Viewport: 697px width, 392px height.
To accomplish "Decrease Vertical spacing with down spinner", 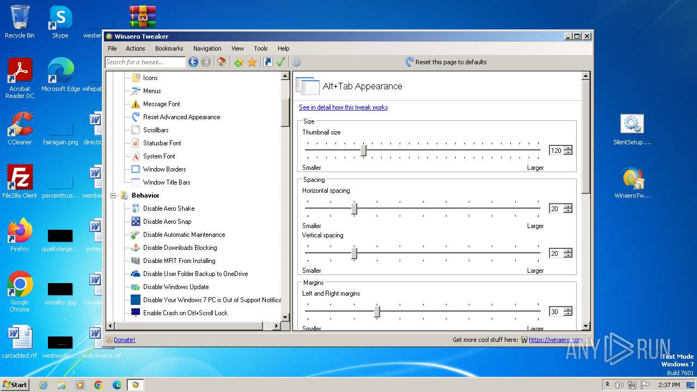I will 568,256.
